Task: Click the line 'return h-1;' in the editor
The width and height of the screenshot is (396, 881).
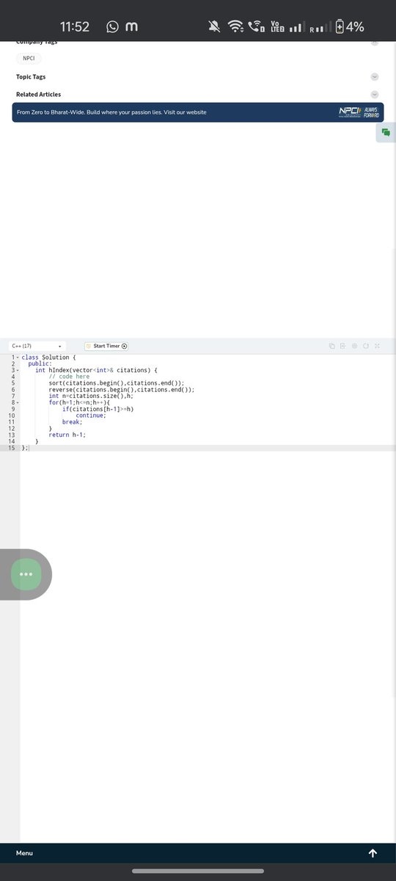Action: pos(67,435)
